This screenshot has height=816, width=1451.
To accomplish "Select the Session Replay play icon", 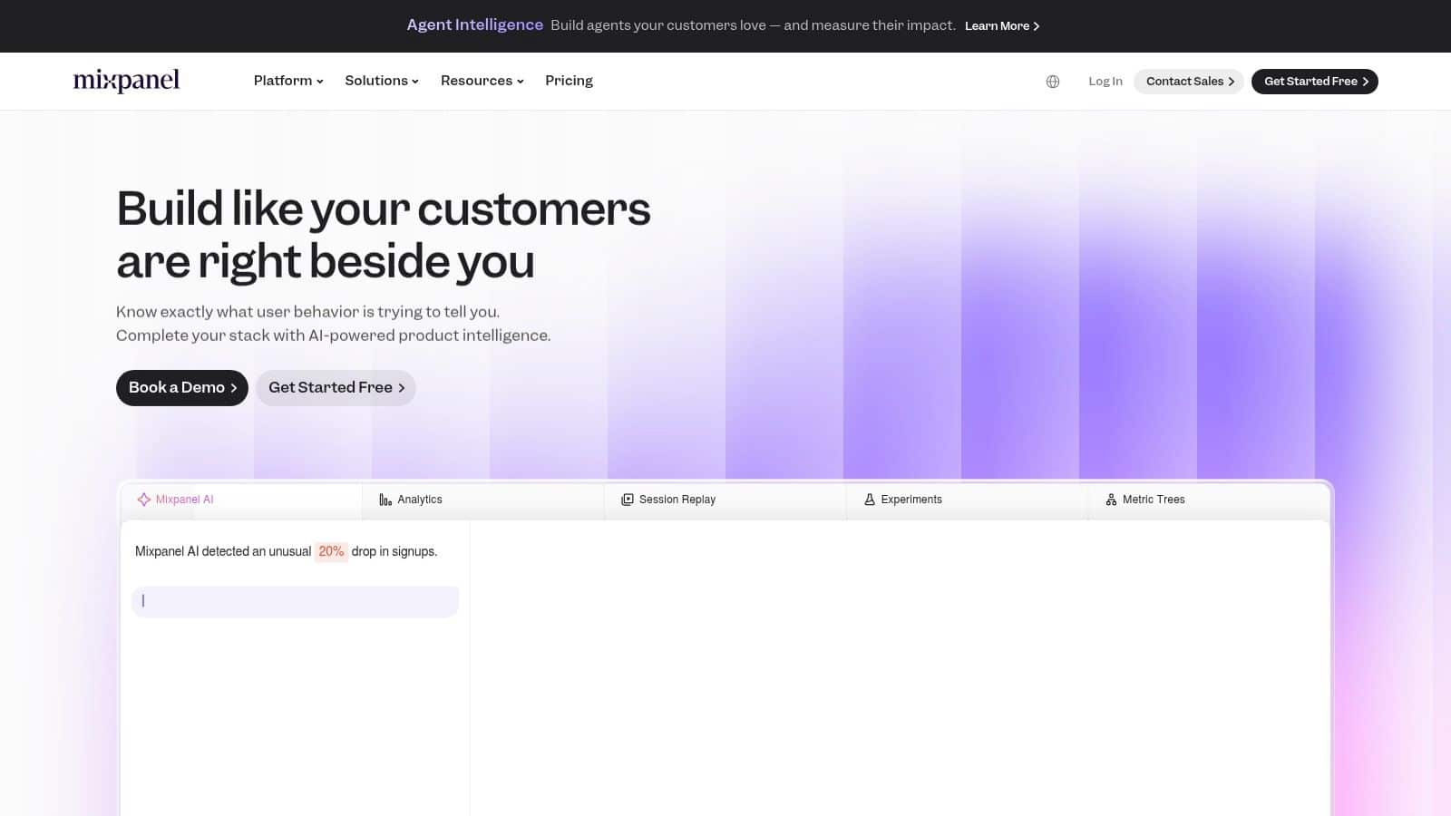I will (x=627, y=500).
